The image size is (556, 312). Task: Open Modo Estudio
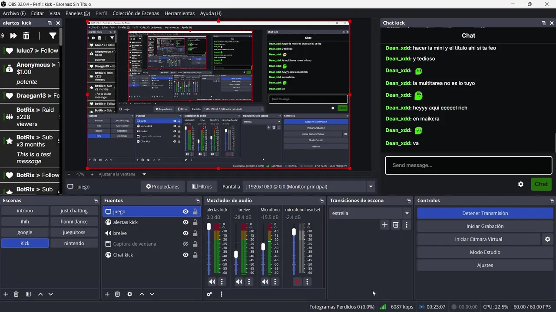[x=485, y=252]
